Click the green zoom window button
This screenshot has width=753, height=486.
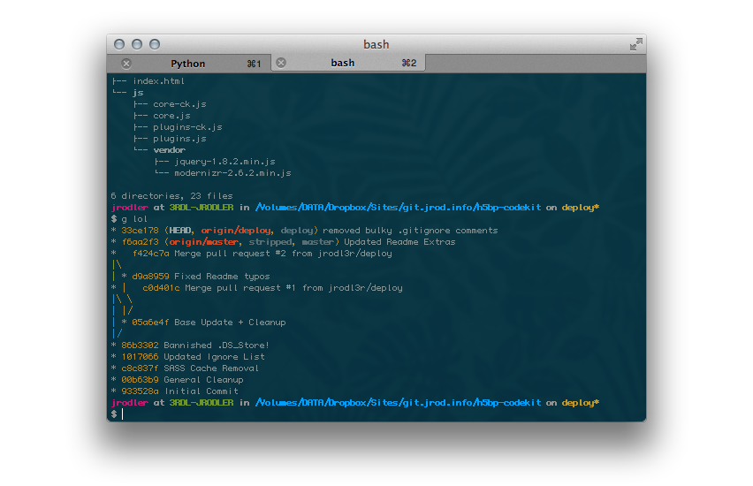pyautogui.click(x=155, y=44)
